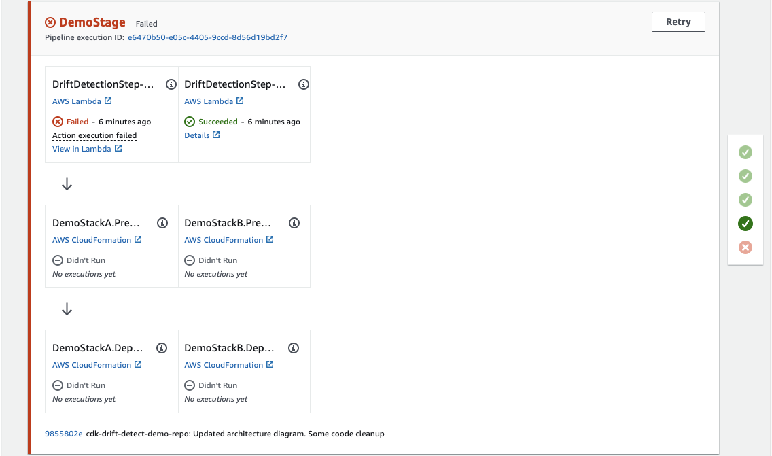Click the Didn't Run icon in DemoStackA.Dep

coord(58,385)
